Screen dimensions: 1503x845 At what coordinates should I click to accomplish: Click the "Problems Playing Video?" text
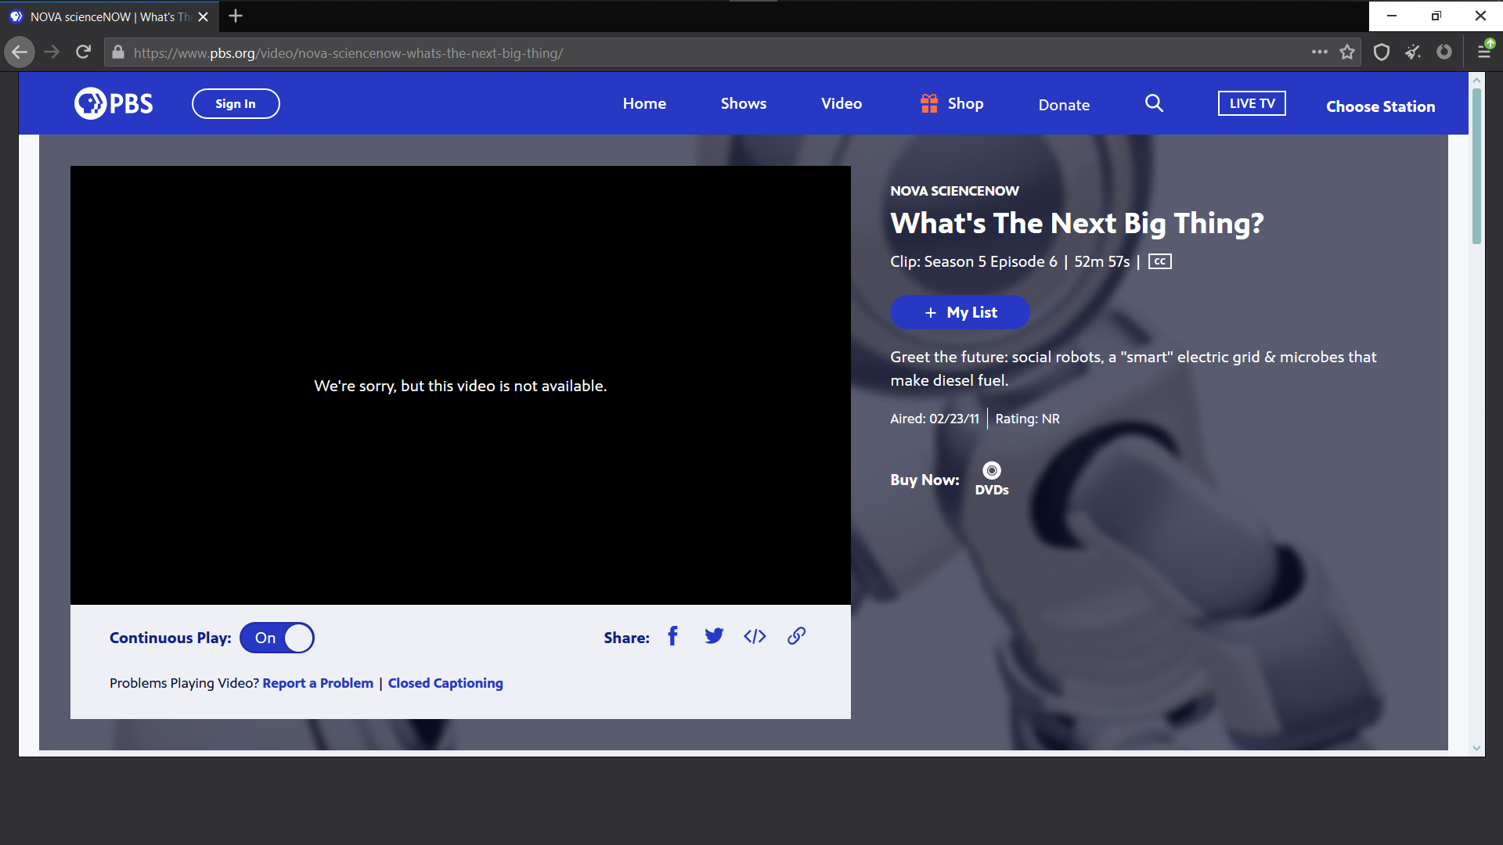184,683
